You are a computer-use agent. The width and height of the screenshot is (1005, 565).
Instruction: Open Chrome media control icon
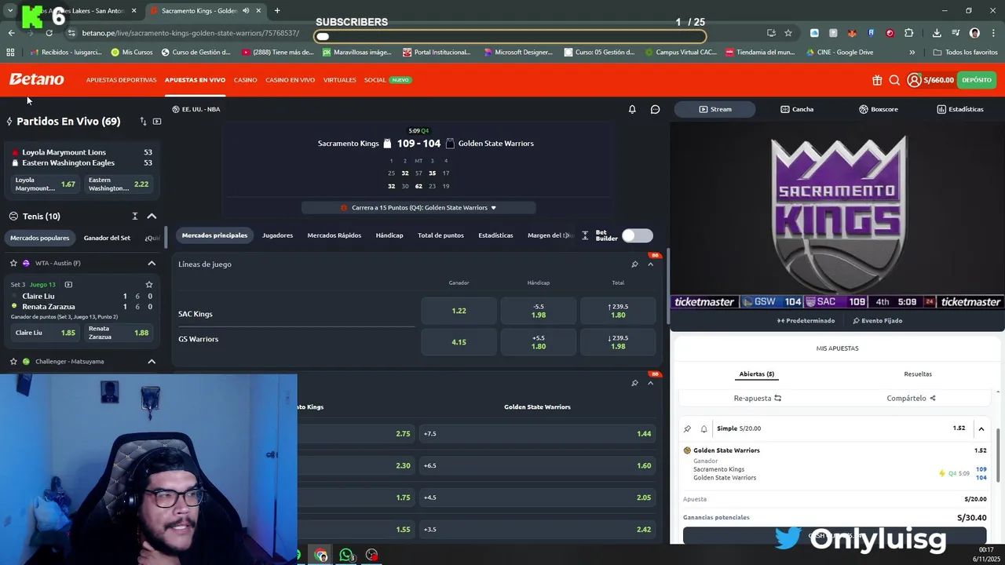pyautogui.click(x=956, y=33)
